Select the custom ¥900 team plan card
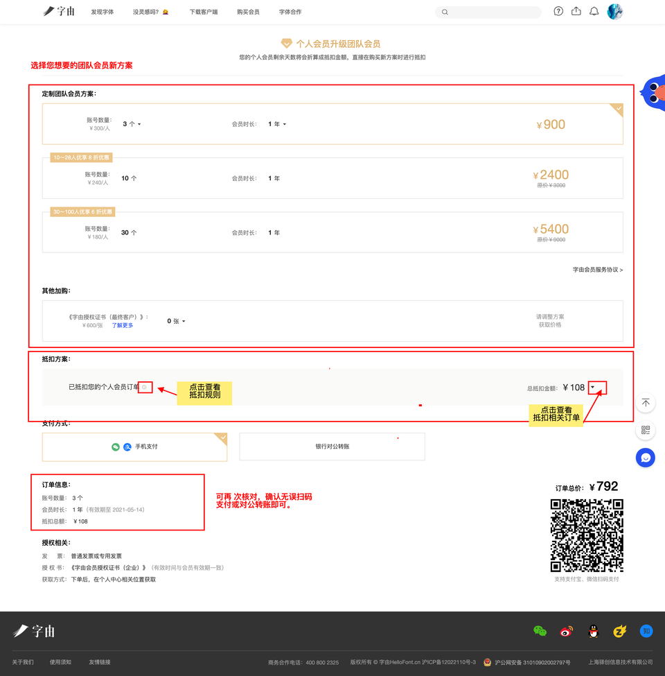 pyautogui.click(x=332, y=124)
